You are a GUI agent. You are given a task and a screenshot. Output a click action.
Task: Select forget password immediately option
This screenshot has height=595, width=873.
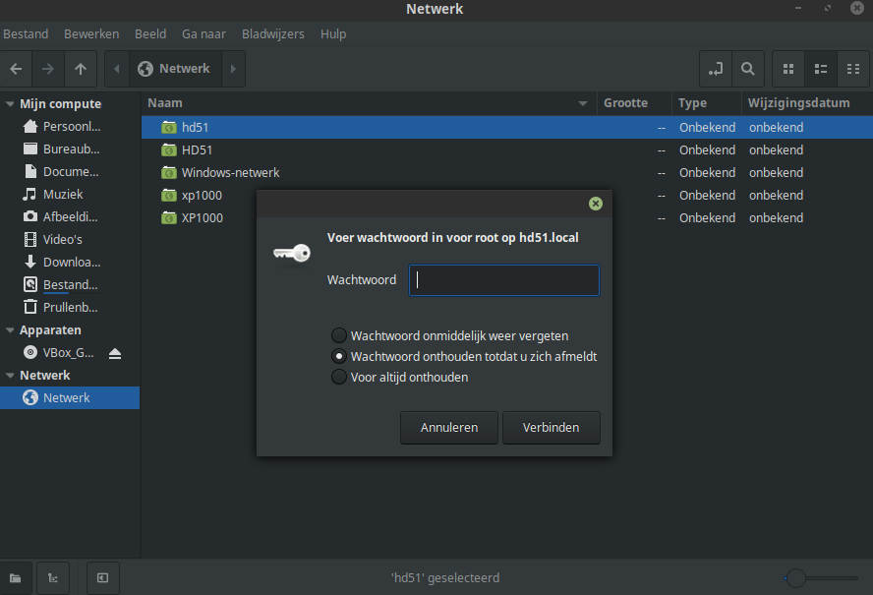click(x=338, y=335)
